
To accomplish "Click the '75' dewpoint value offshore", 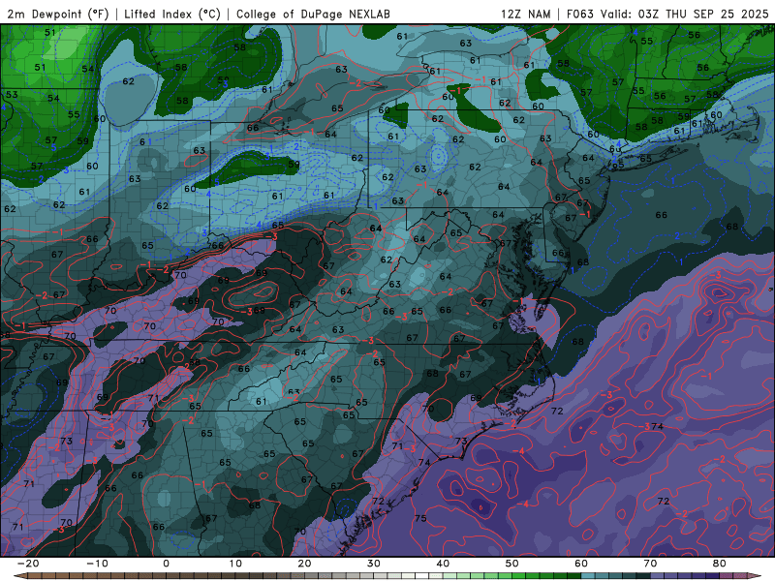I will [420, 518].
